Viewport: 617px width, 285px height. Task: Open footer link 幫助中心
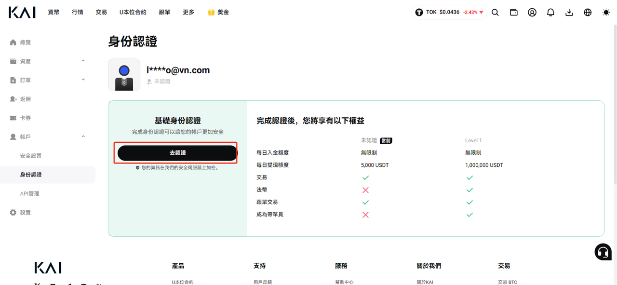pos(344,282)
